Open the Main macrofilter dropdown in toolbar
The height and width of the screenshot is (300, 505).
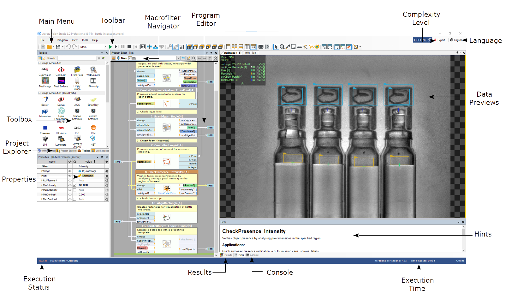(x=105, y=47)
